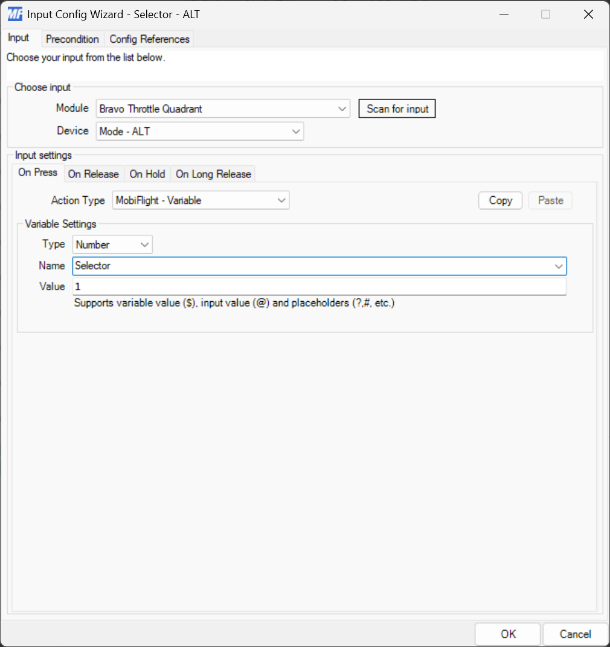The height and width of the screenshot is (647, 610).
Task: Open the On Long Release tab
Action: [x=214, y=174]
